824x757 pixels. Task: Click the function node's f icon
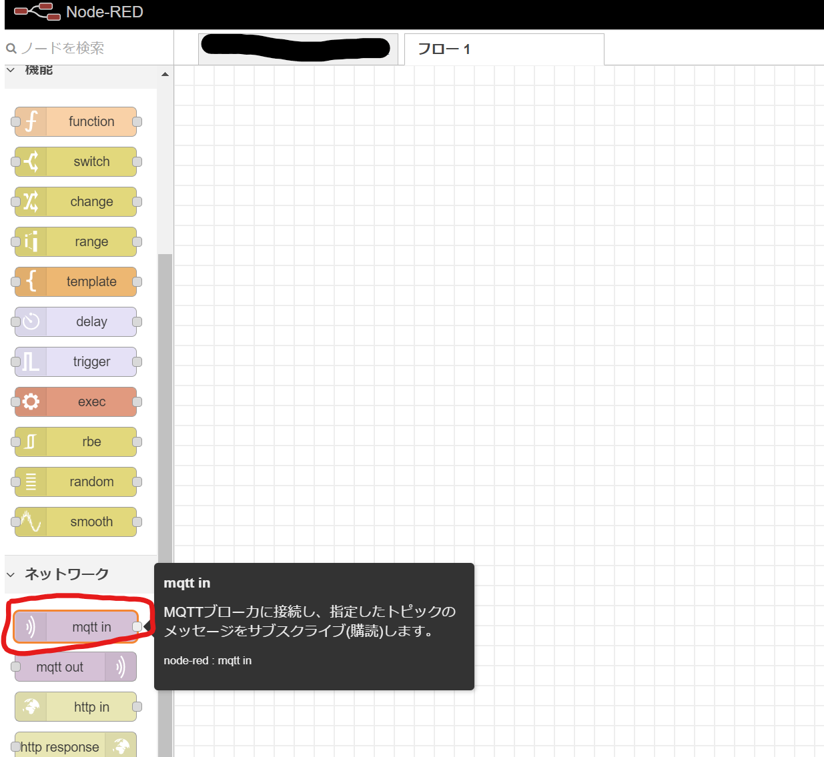tap(31, 121)
